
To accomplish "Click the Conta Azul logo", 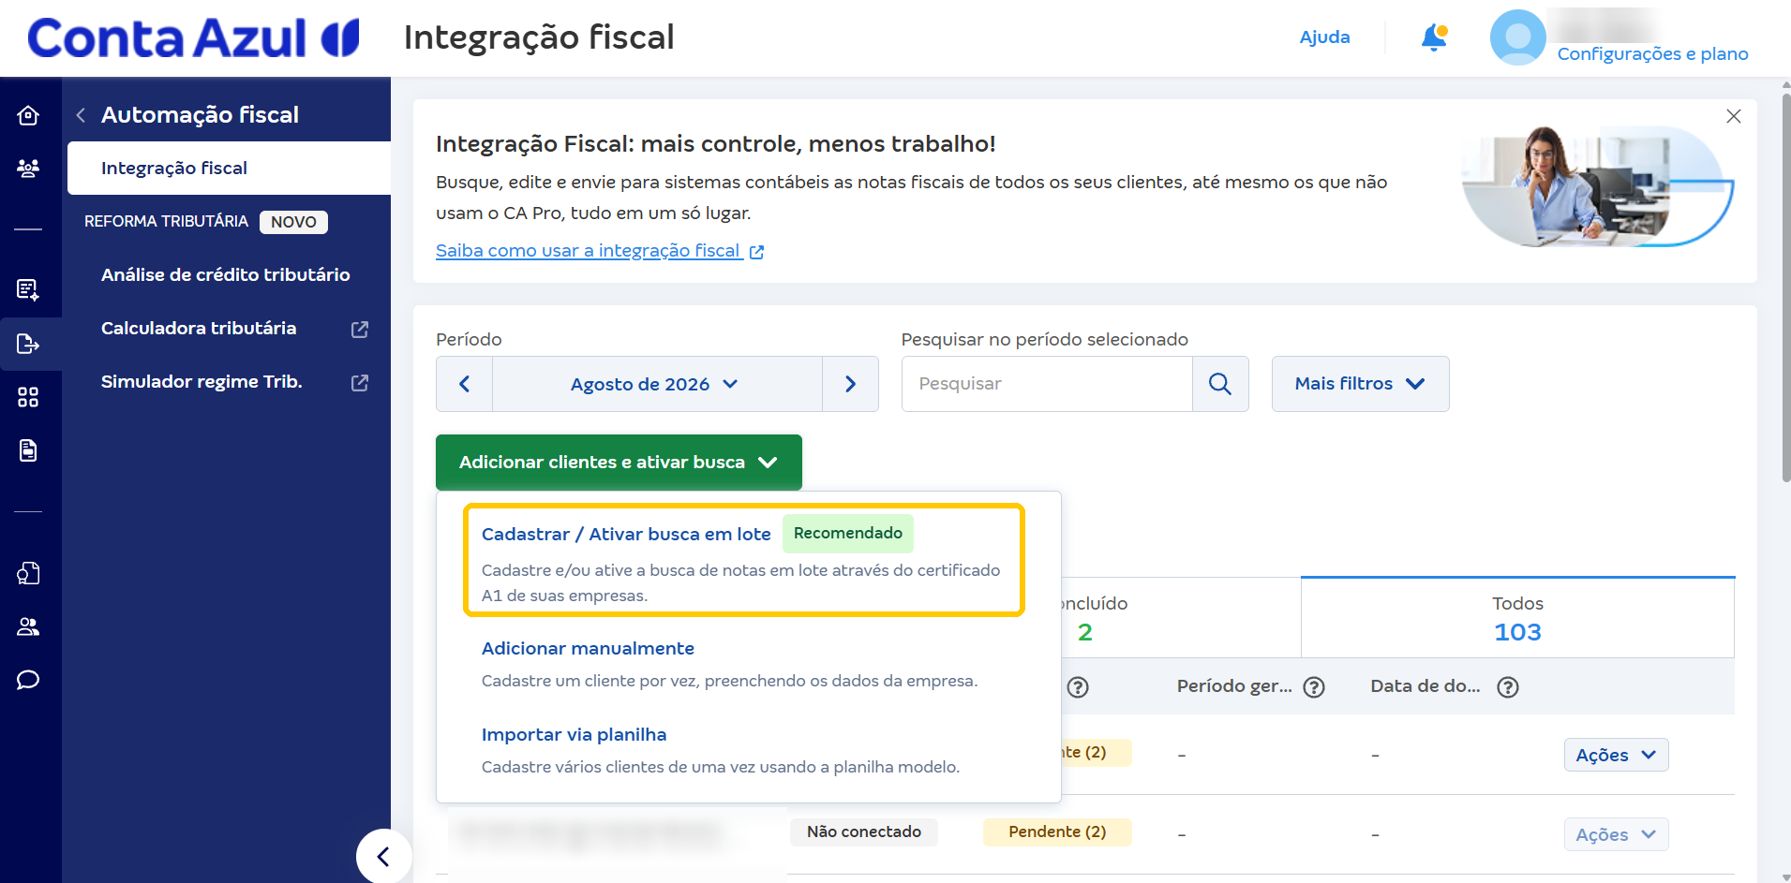I will 193,38.
